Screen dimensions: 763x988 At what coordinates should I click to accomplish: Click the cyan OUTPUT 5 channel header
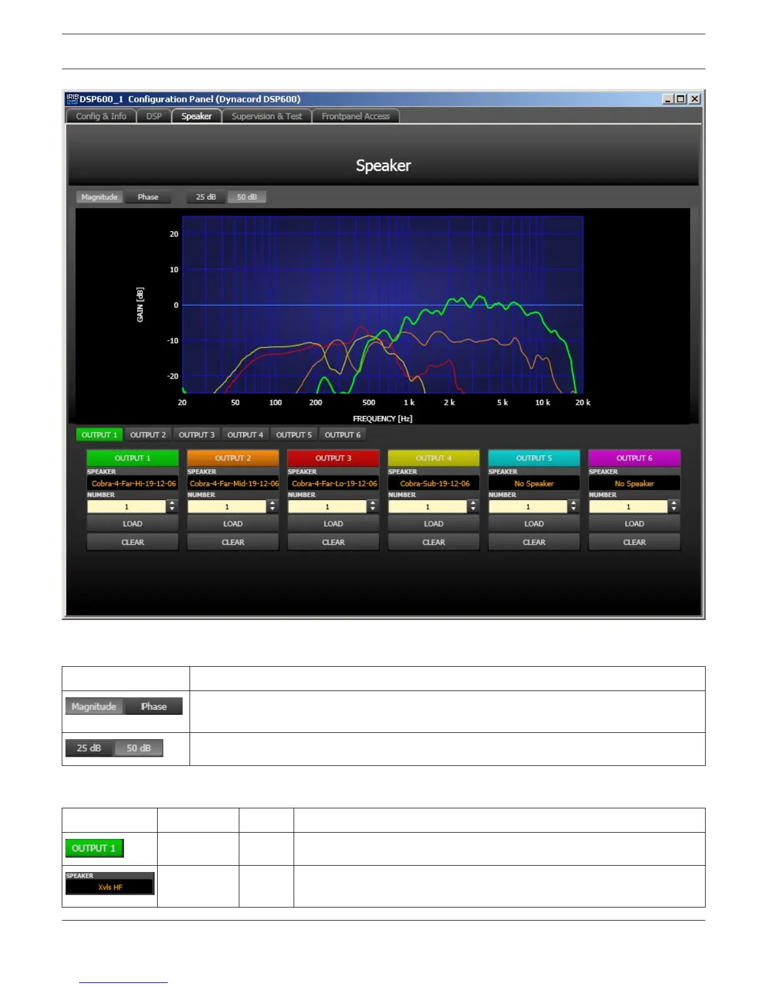(534, 458)
